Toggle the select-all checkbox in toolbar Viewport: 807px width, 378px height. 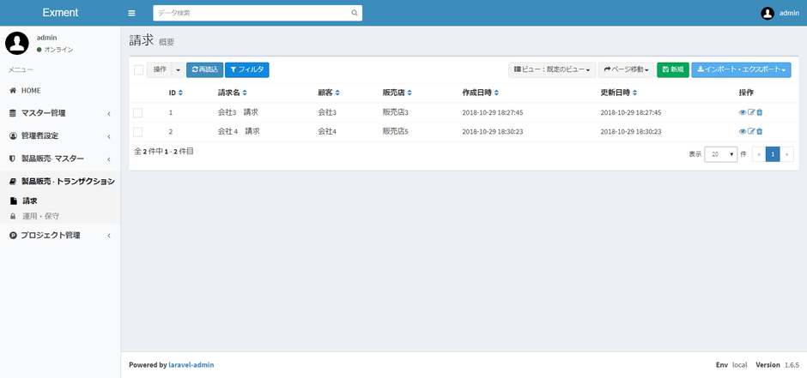138,69
